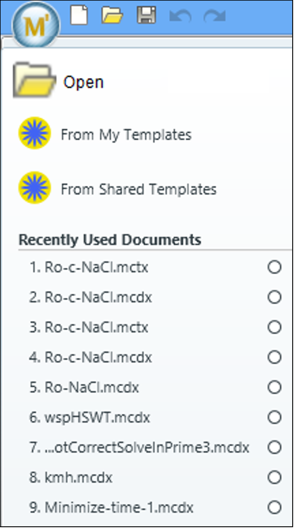Click the open folder toolbar icon
Screen dimensions: 294x529
(x=112, y=15)
